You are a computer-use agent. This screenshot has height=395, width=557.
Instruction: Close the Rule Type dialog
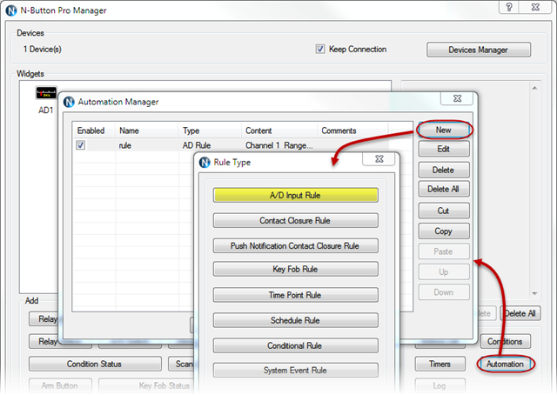(379, 158)
